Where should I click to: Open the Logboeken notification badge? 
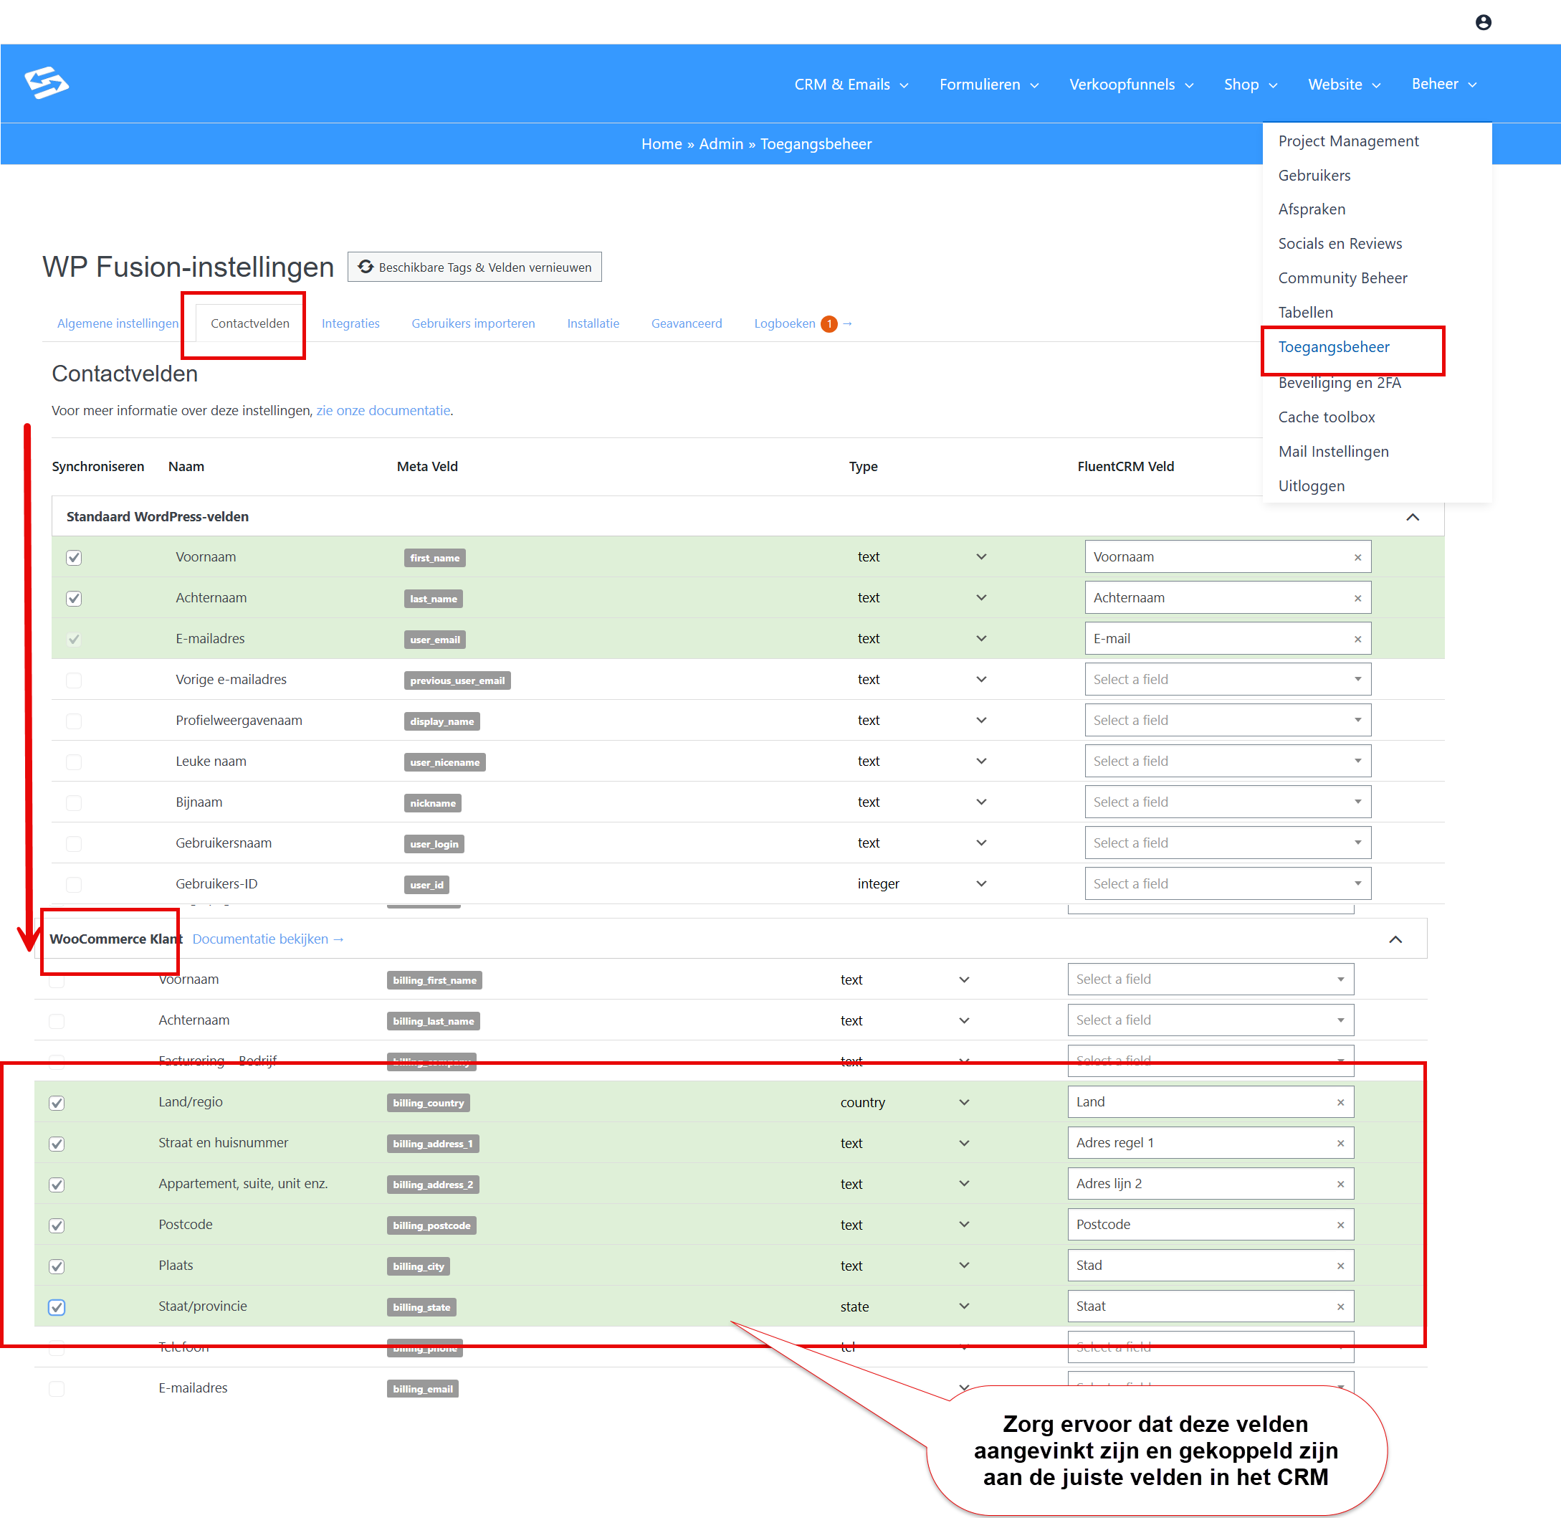(x=829, y=323)
